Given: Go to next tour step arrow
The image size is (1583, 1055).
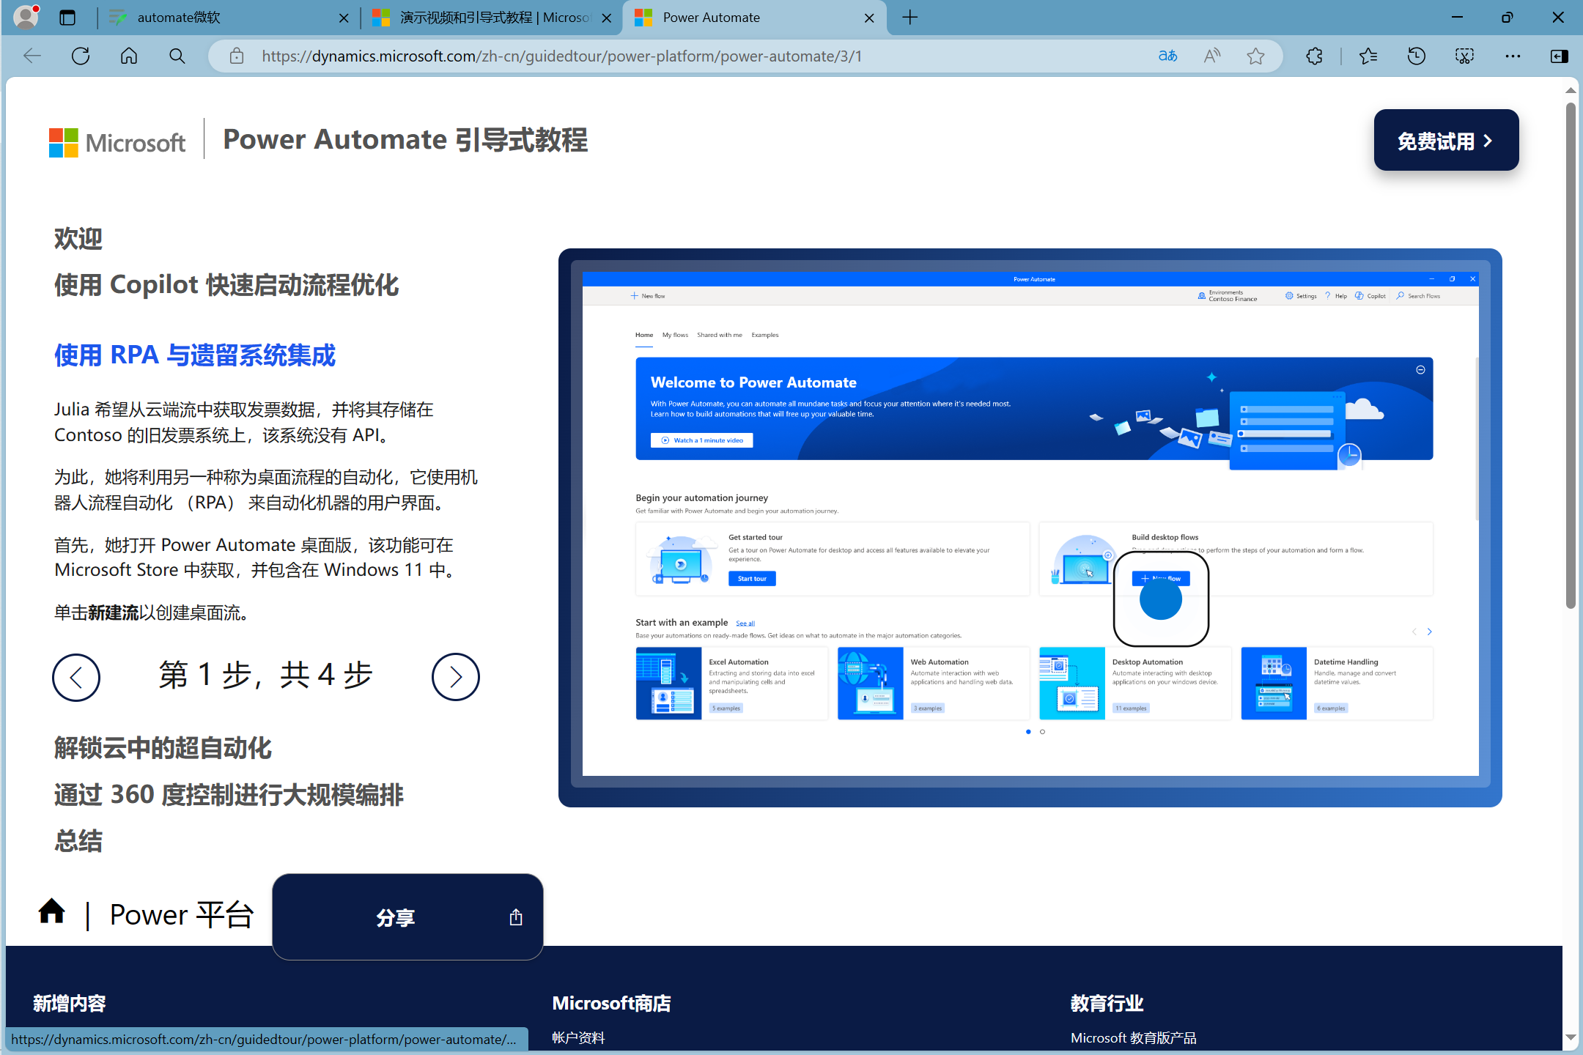Looking at the screenshot, I should coord(456,677).
